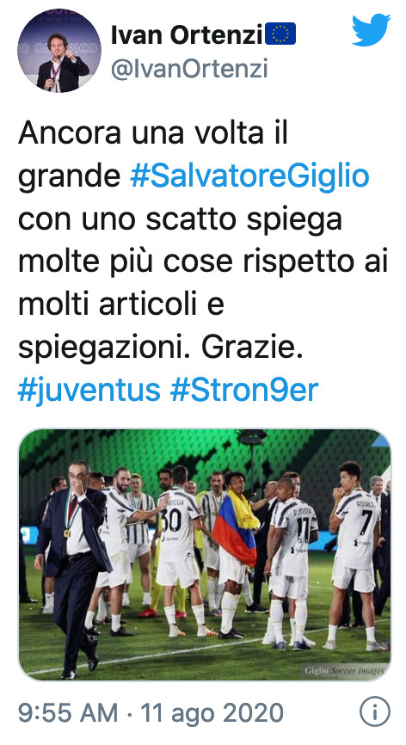Image resolution: width=406 pixels, height=745 pixels.
Task: Click the 11 ago 2020 date
Action: coord(212,712)
